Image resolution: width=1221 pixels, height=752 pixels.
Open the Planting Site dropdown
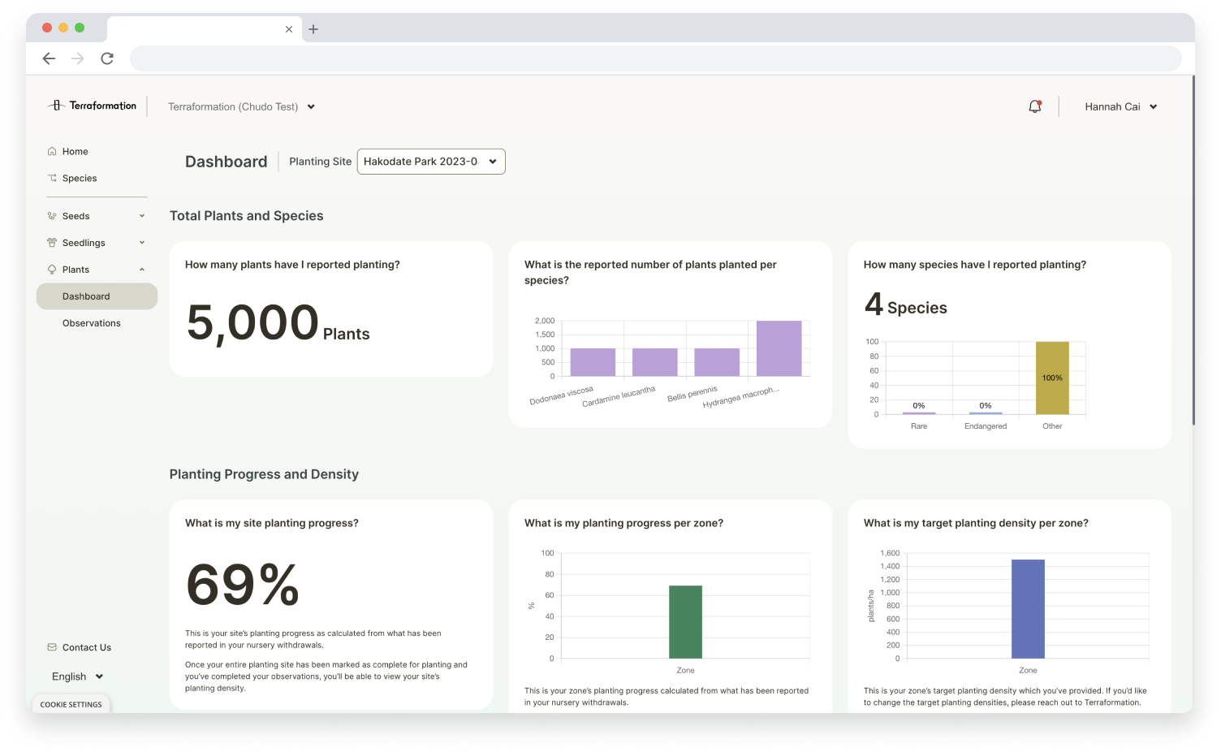pyautogui.click(x=431, y=162)
